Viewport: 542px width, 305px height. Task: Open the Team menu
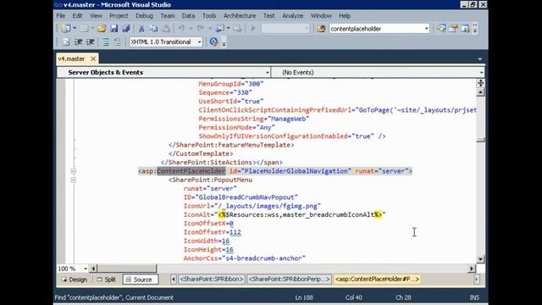coord(168,16)
